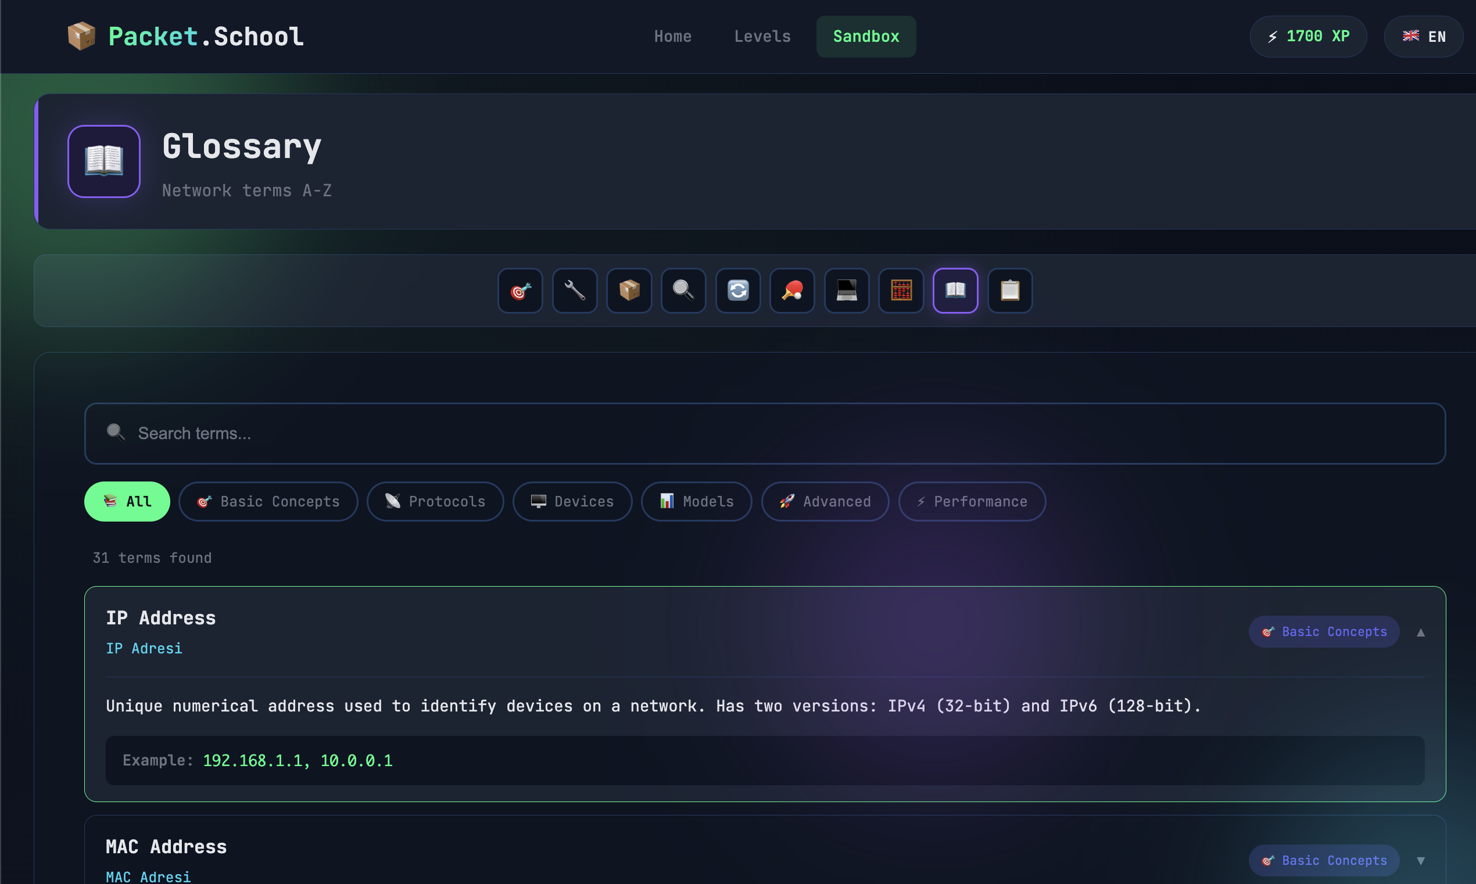Select the cardboard package tool icon
The width and height of the screenshot is (1476, 884).
pos(629,290)
